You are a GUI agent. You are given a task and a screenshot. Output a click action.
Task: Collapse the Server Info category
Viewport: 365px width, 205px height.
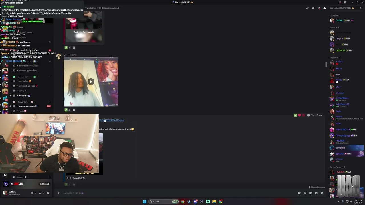[23, 102]
